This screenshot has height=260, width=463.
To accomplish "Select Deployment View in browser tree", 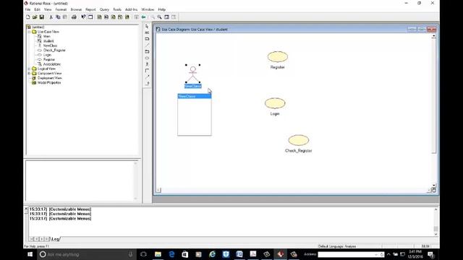I will [x=50, y=78].
